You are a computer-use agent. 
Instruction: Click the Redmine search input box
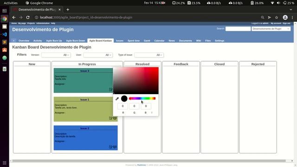238,29
